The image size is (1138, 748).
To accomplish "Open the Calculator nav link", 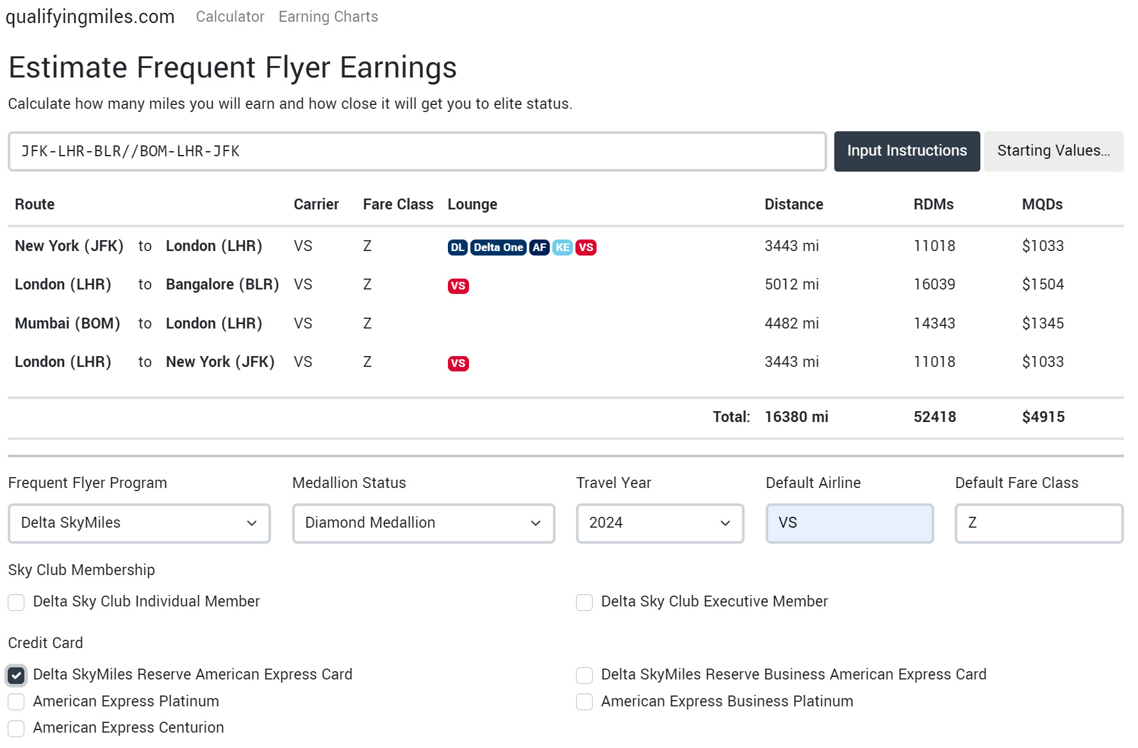I will [230, 17].
